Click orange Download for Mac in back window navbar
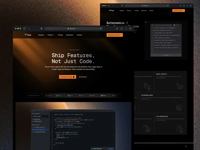This screenshot has height=150, width=200. point(178,11)
